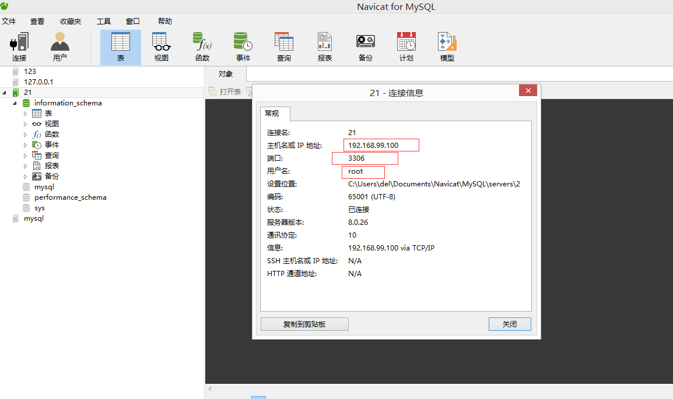Switch to the 对象 tab
The height and width of the screenshot is (399, 673).
(x=225, y=74)
